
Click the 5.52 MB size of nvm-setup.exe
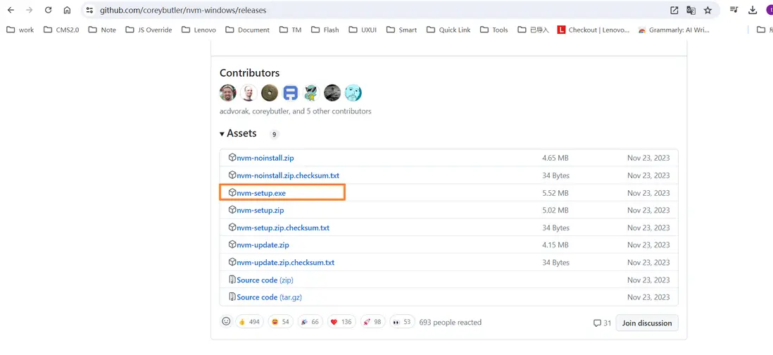tap(555, 193)
